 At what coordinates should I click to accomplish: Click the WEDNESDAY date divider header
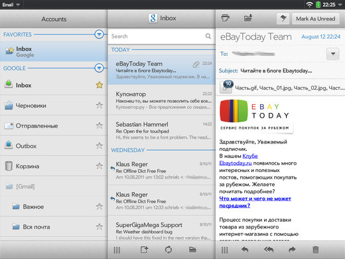coord(128,150)
